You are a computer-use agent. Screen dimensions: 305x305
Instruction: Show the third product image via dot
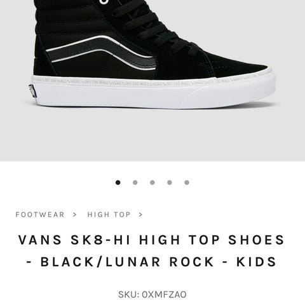pos(152,182)
